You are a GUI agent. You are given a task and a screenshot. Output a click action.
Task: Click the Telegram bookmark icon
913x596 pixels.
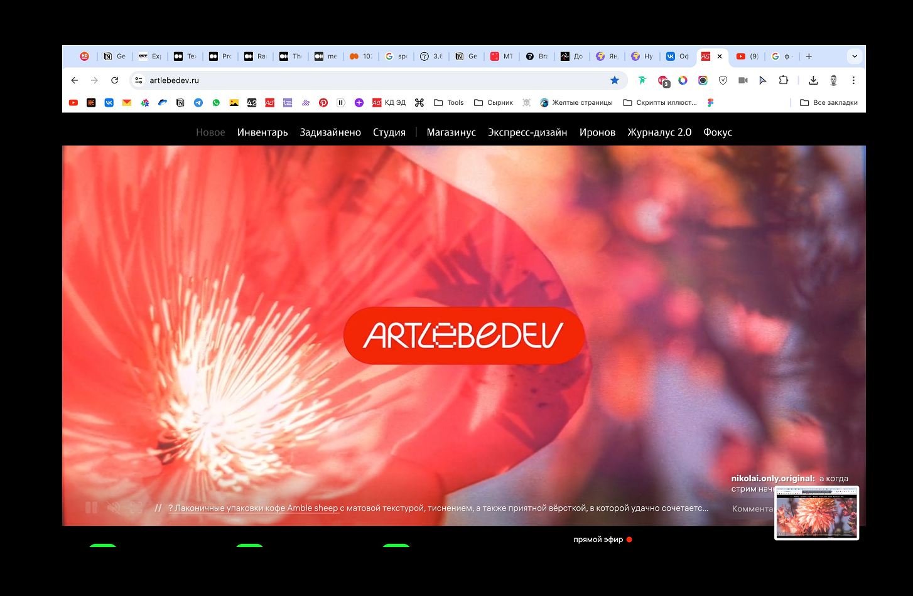pos(198,103)
